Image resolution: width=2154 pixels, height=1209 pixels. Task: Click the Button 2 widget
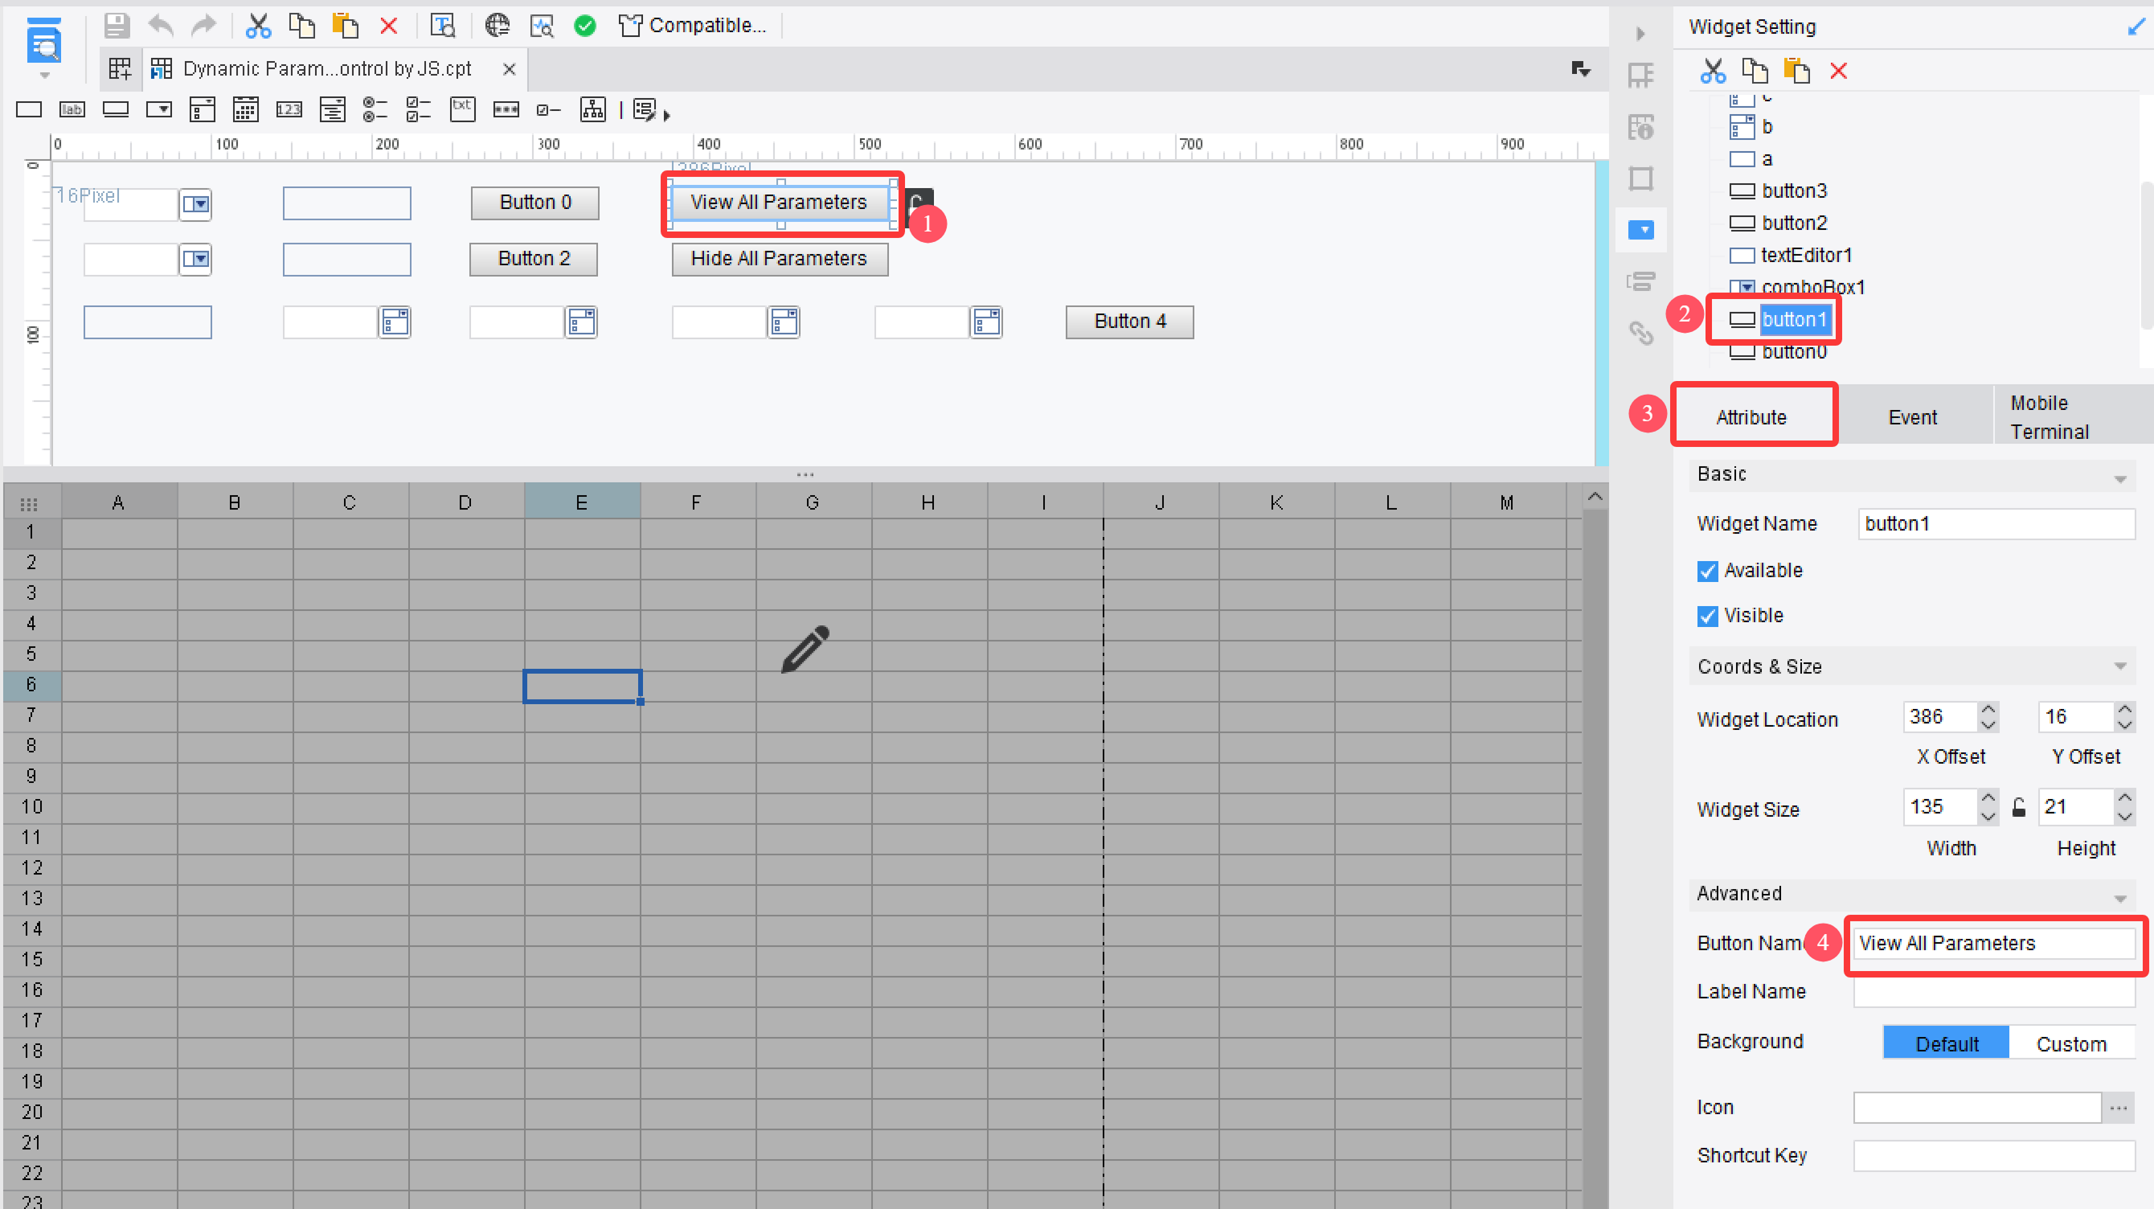[x=534, y=259]
